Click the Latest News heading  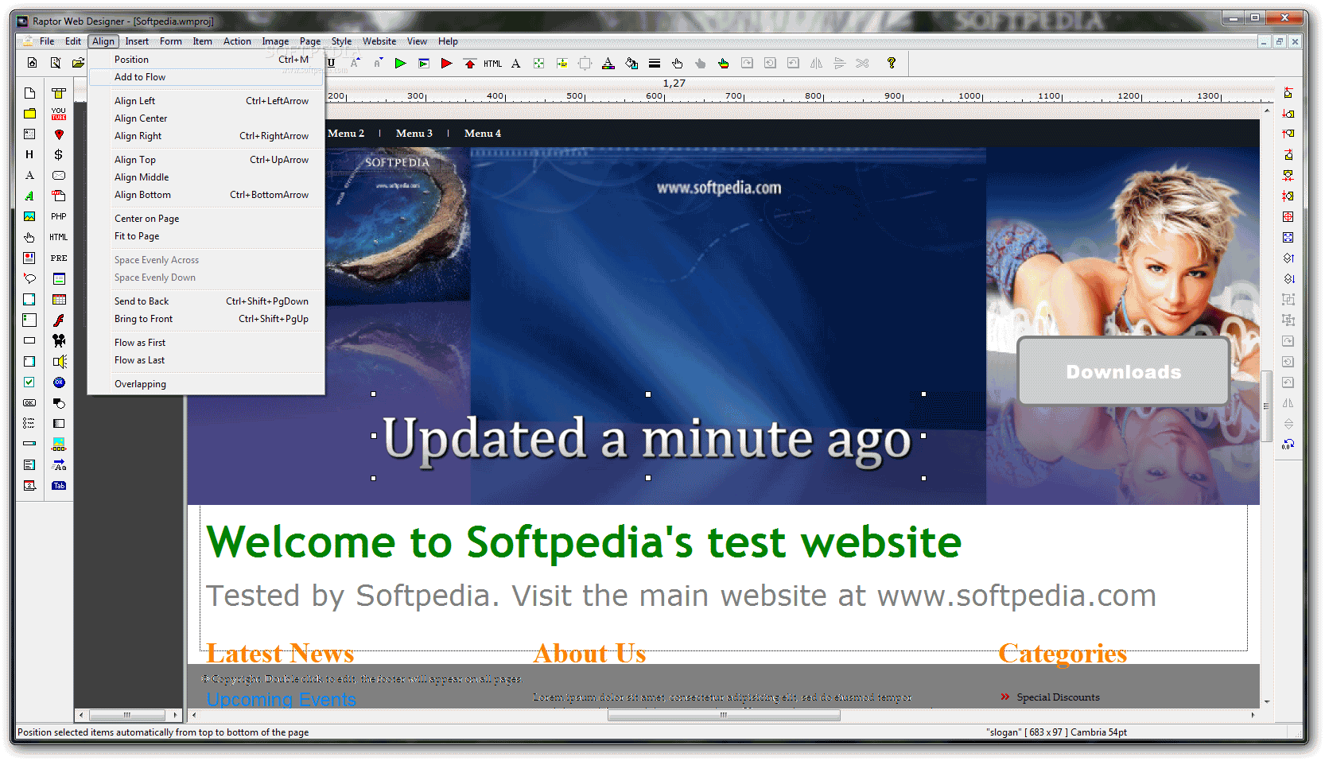click(x=280, y=653)
